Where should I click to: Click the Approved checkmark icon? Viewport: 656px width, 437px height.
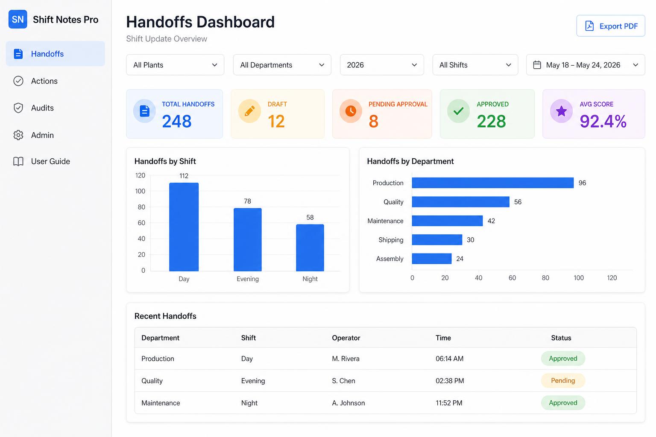click(x=458, y=111)
